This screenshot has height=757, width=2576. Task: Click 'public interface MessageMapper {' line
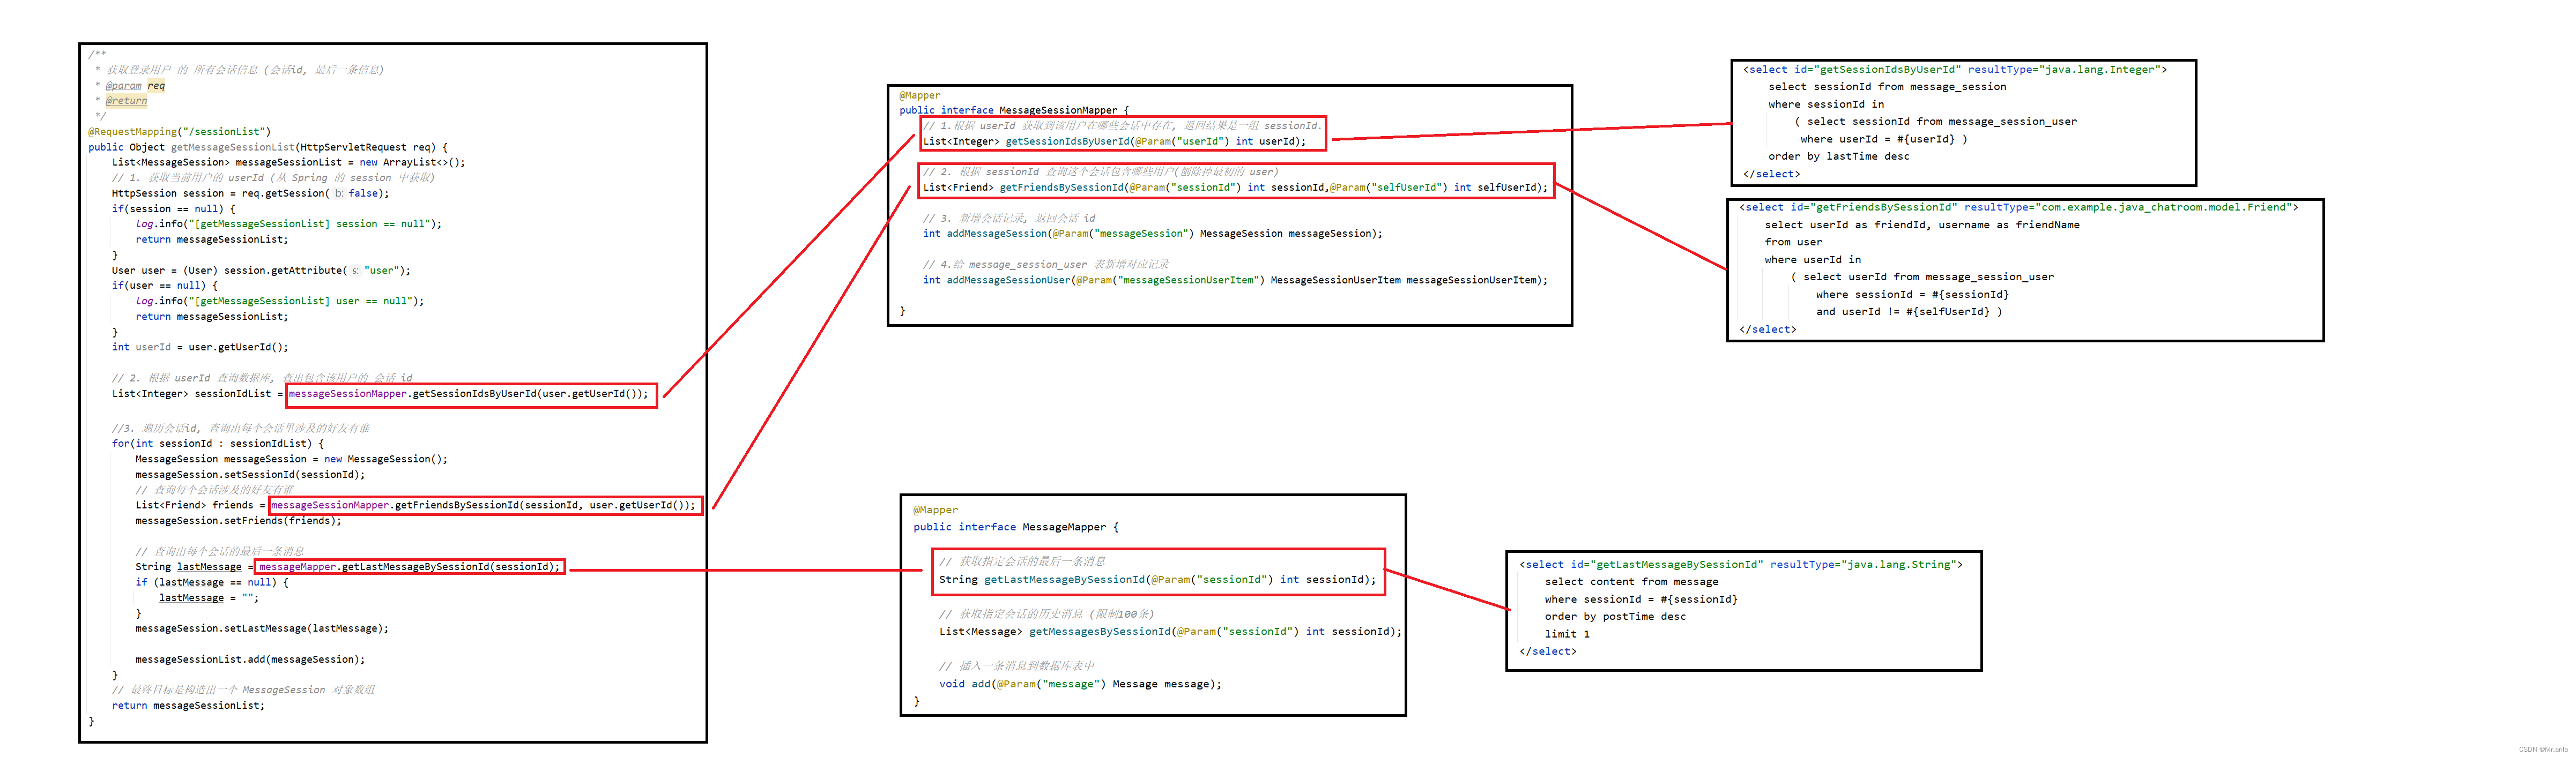pos(1016,527)
